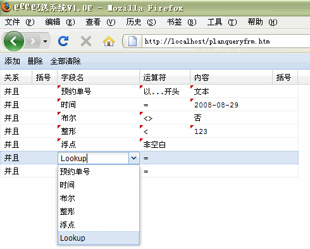This screenshot has height=249, width=310.
Task: Open the 编辑 (E) menu
Action: [x=60, y=22]
